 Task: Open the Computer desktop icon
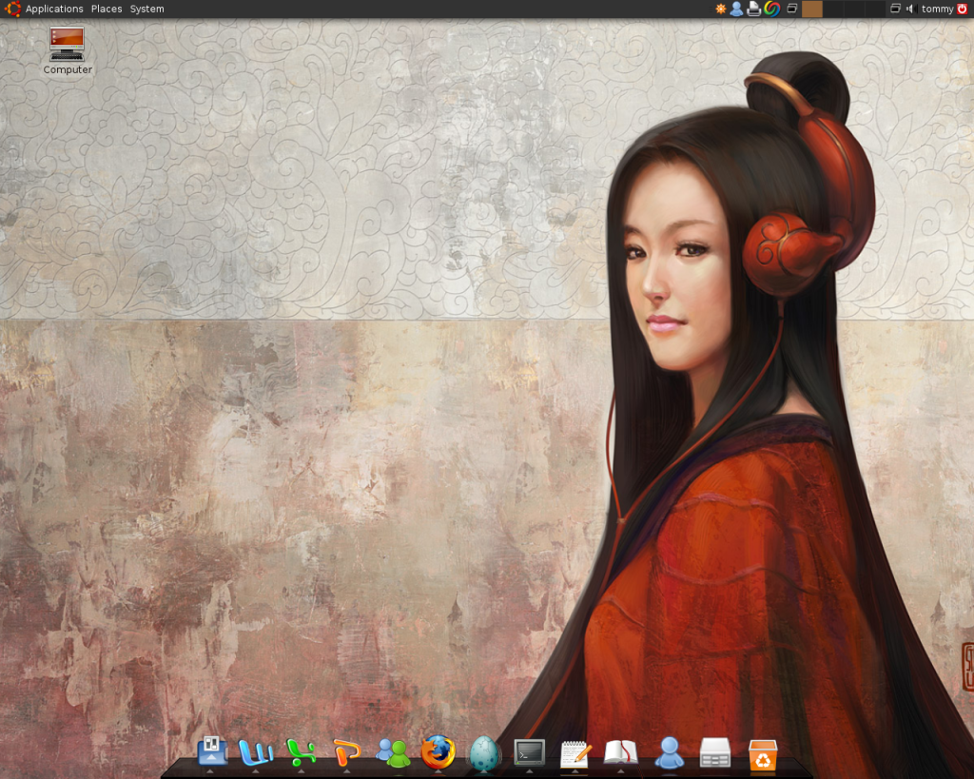pyautogui.click(x=68, y=51)
